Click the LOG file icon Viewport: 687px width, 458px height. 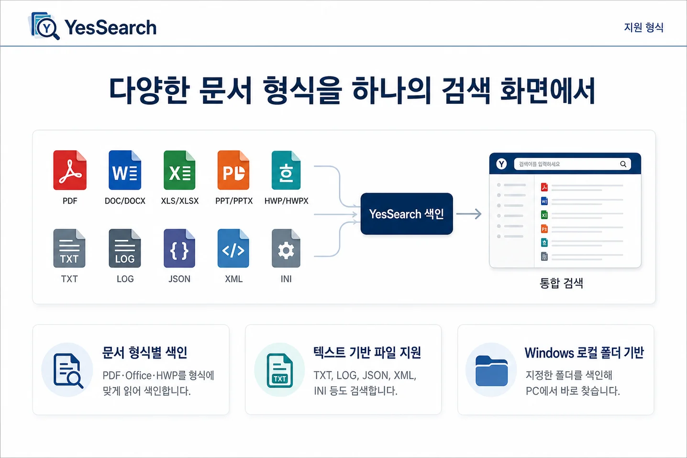pyautogui.click(x=125, y=248)
